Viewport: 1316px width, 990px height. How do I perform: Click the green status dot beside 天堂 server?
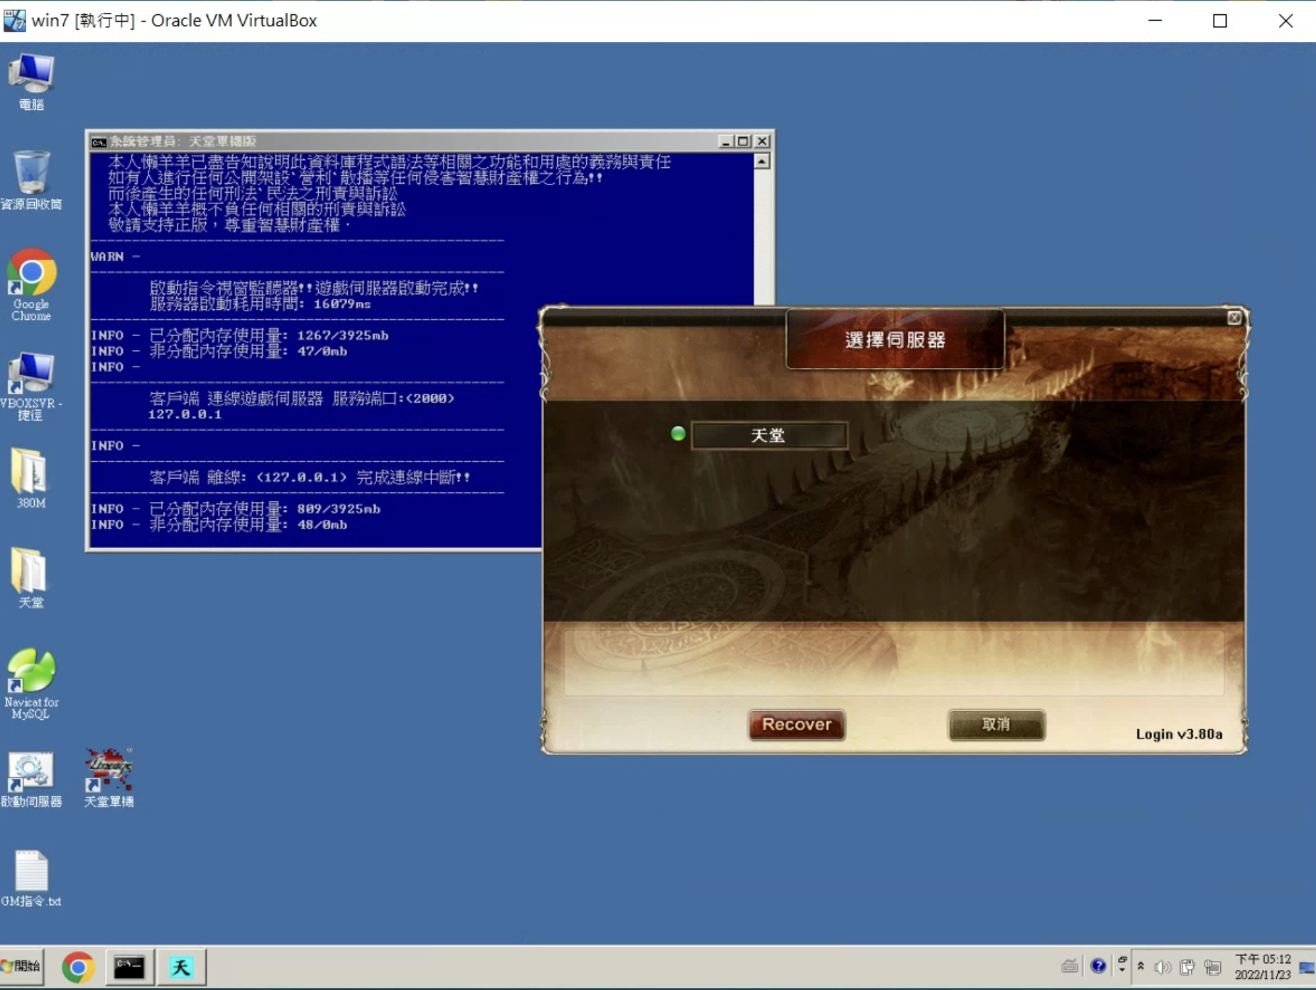tap(678, 433)
